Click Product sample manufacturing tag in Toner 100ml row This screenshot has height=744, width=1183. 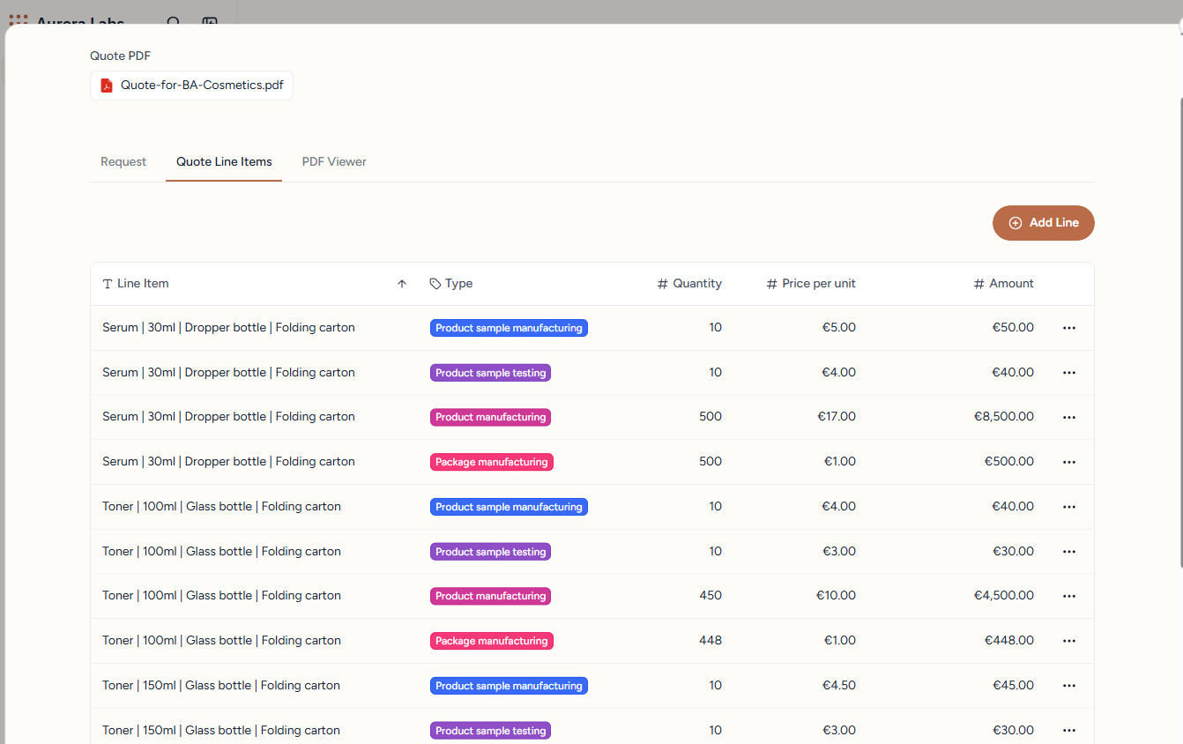[x=509, y=507]
